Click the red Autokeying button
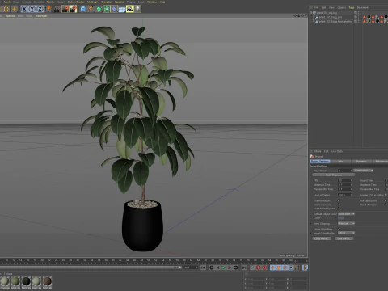388x291 pixels. click(264, 268)
